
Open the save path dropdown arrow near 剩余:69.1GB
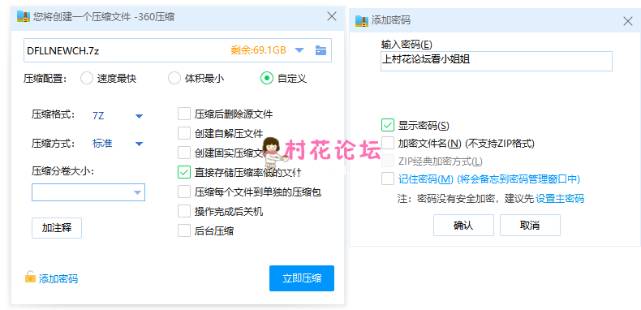[299, 50]
